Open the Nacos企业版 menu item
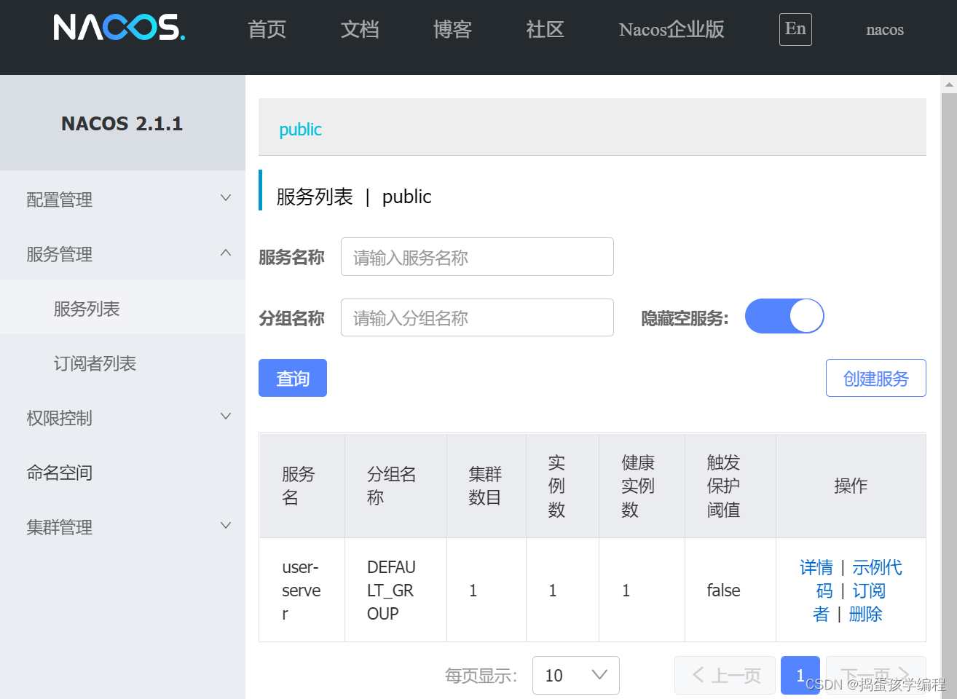 (x=672, y=30)
